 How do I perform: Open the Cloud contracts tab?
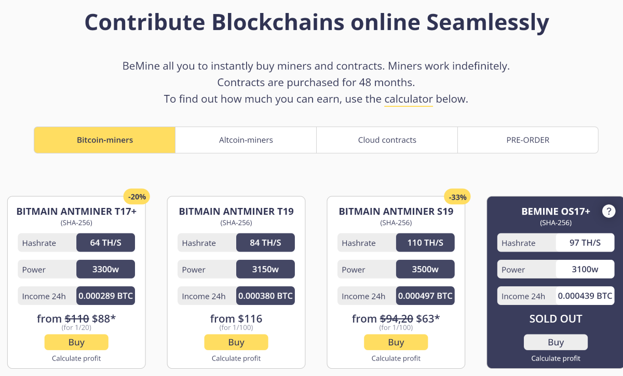coord(387,140)
